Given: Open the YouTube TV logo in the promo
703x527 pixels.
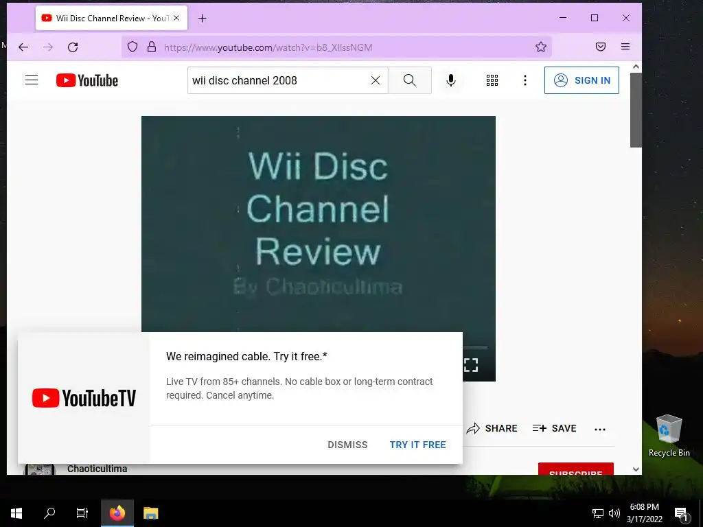Looking at the screenshot, I should click(84, 398).
